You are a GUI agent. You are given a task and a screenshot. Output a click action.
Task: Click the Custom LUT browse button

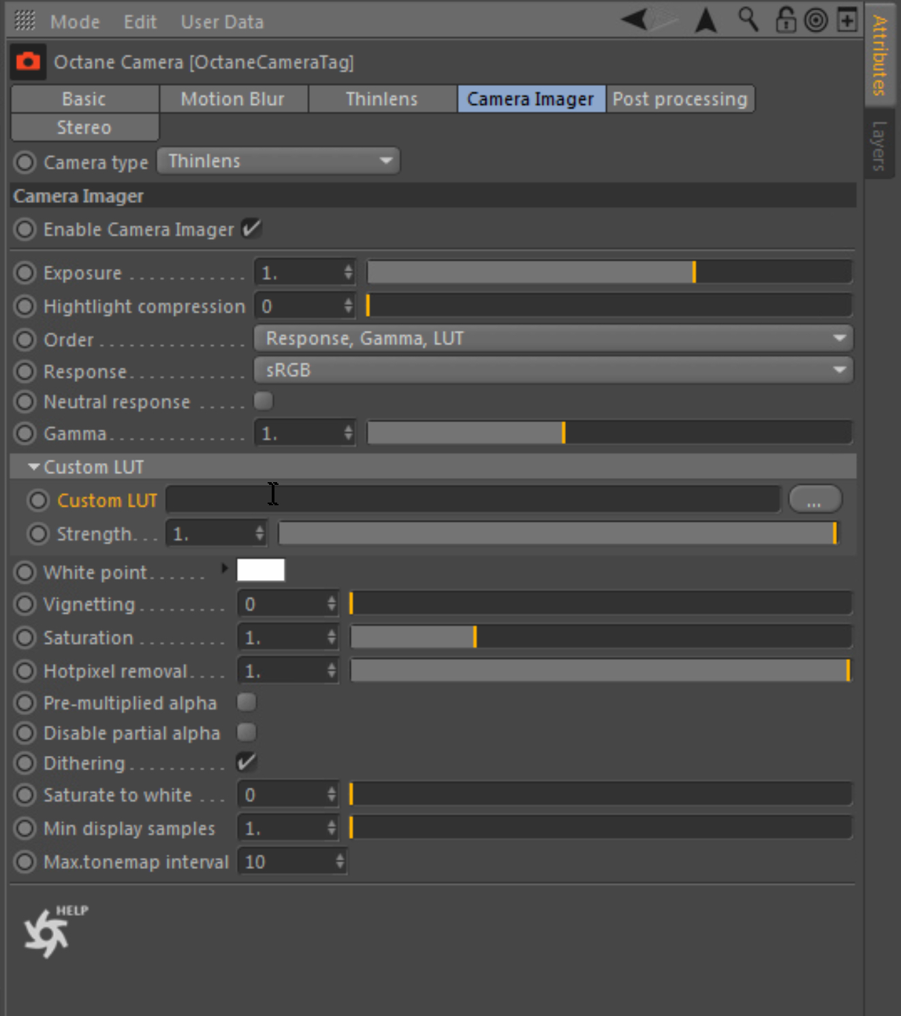815,500
